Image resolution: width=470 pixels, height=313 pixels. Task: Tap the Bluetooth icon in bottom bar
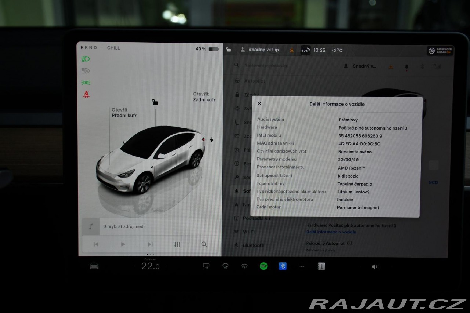coord(283,266)
